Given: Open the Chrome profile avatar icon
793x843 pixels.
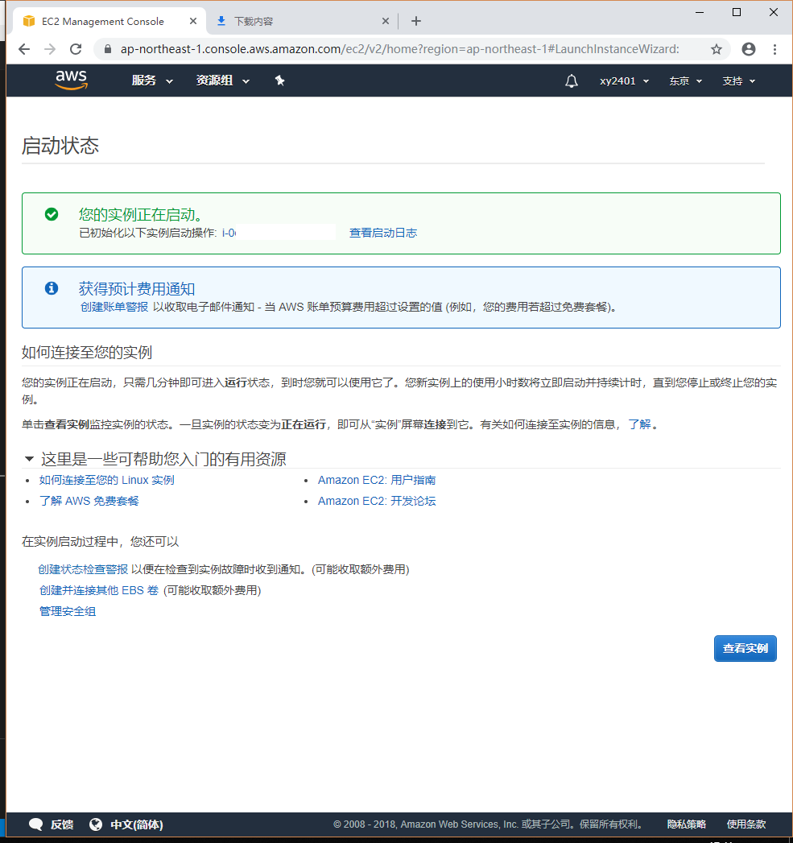Looking at the screenshot, I should (749, 49).
